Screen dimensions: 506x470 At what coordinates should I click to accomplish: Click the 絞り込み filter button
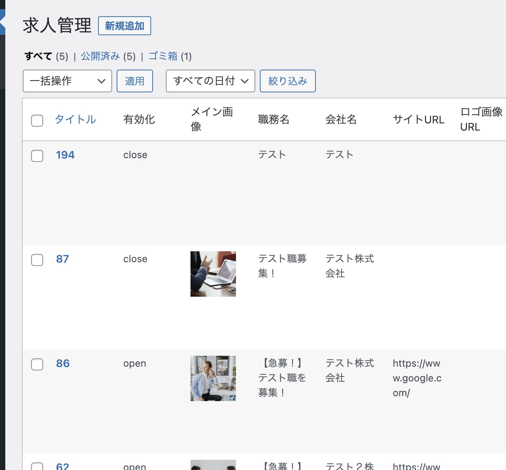tap(287, 81)
